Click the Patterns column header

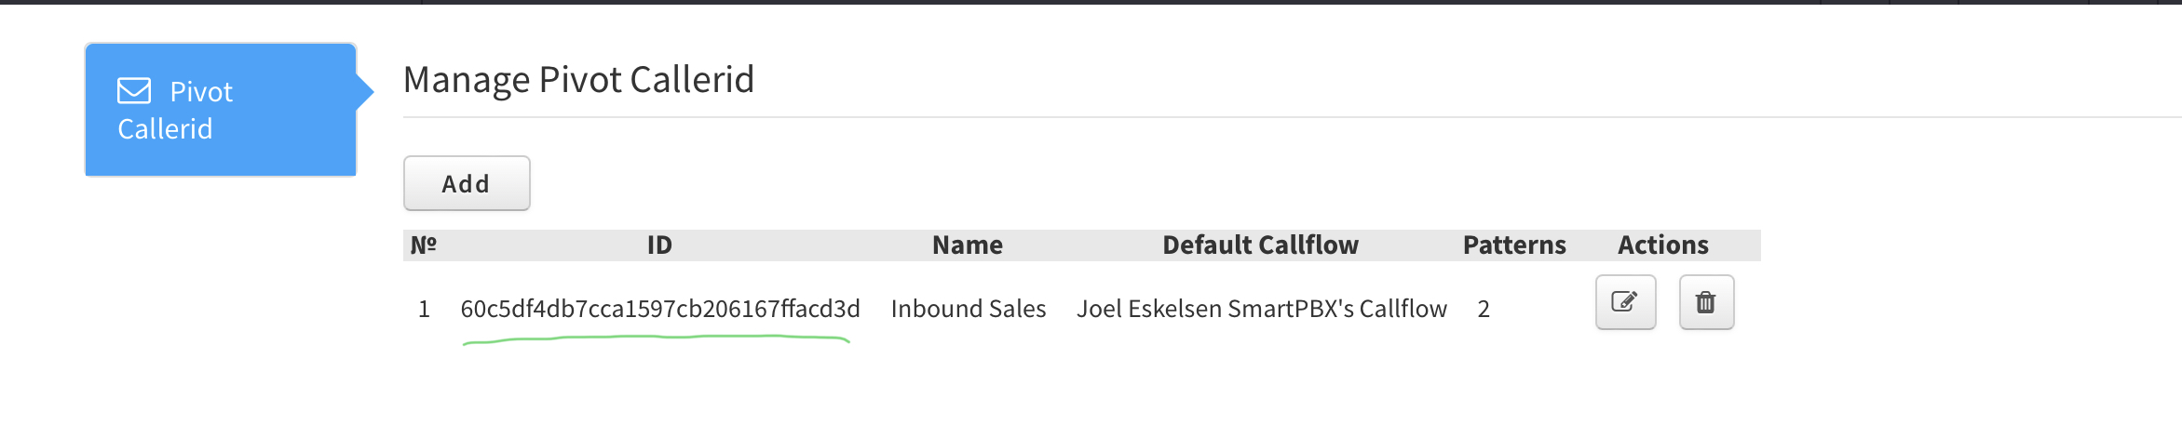(1514, 245)
